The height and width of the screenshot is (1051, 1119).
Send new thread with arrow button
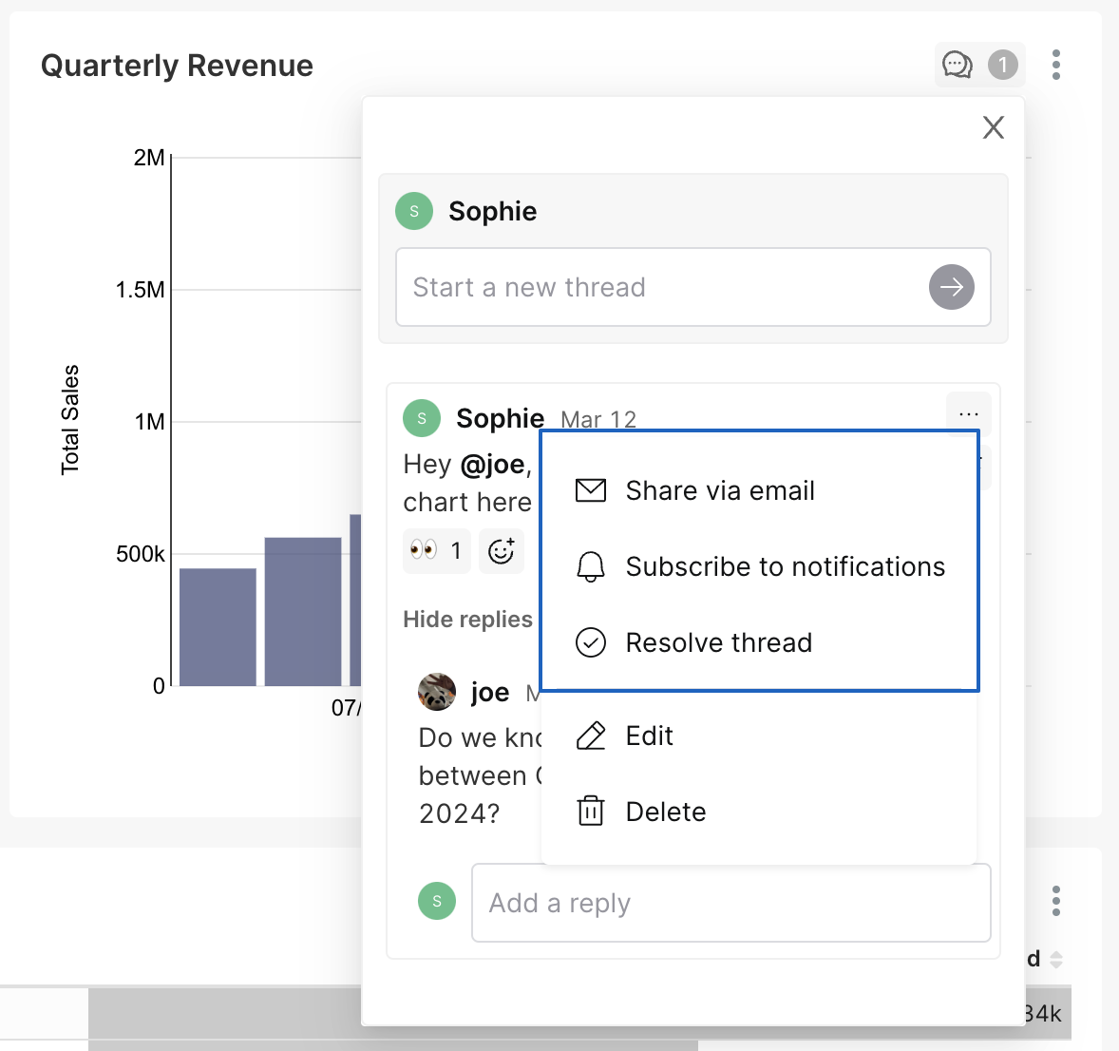(x=951, y=287)
